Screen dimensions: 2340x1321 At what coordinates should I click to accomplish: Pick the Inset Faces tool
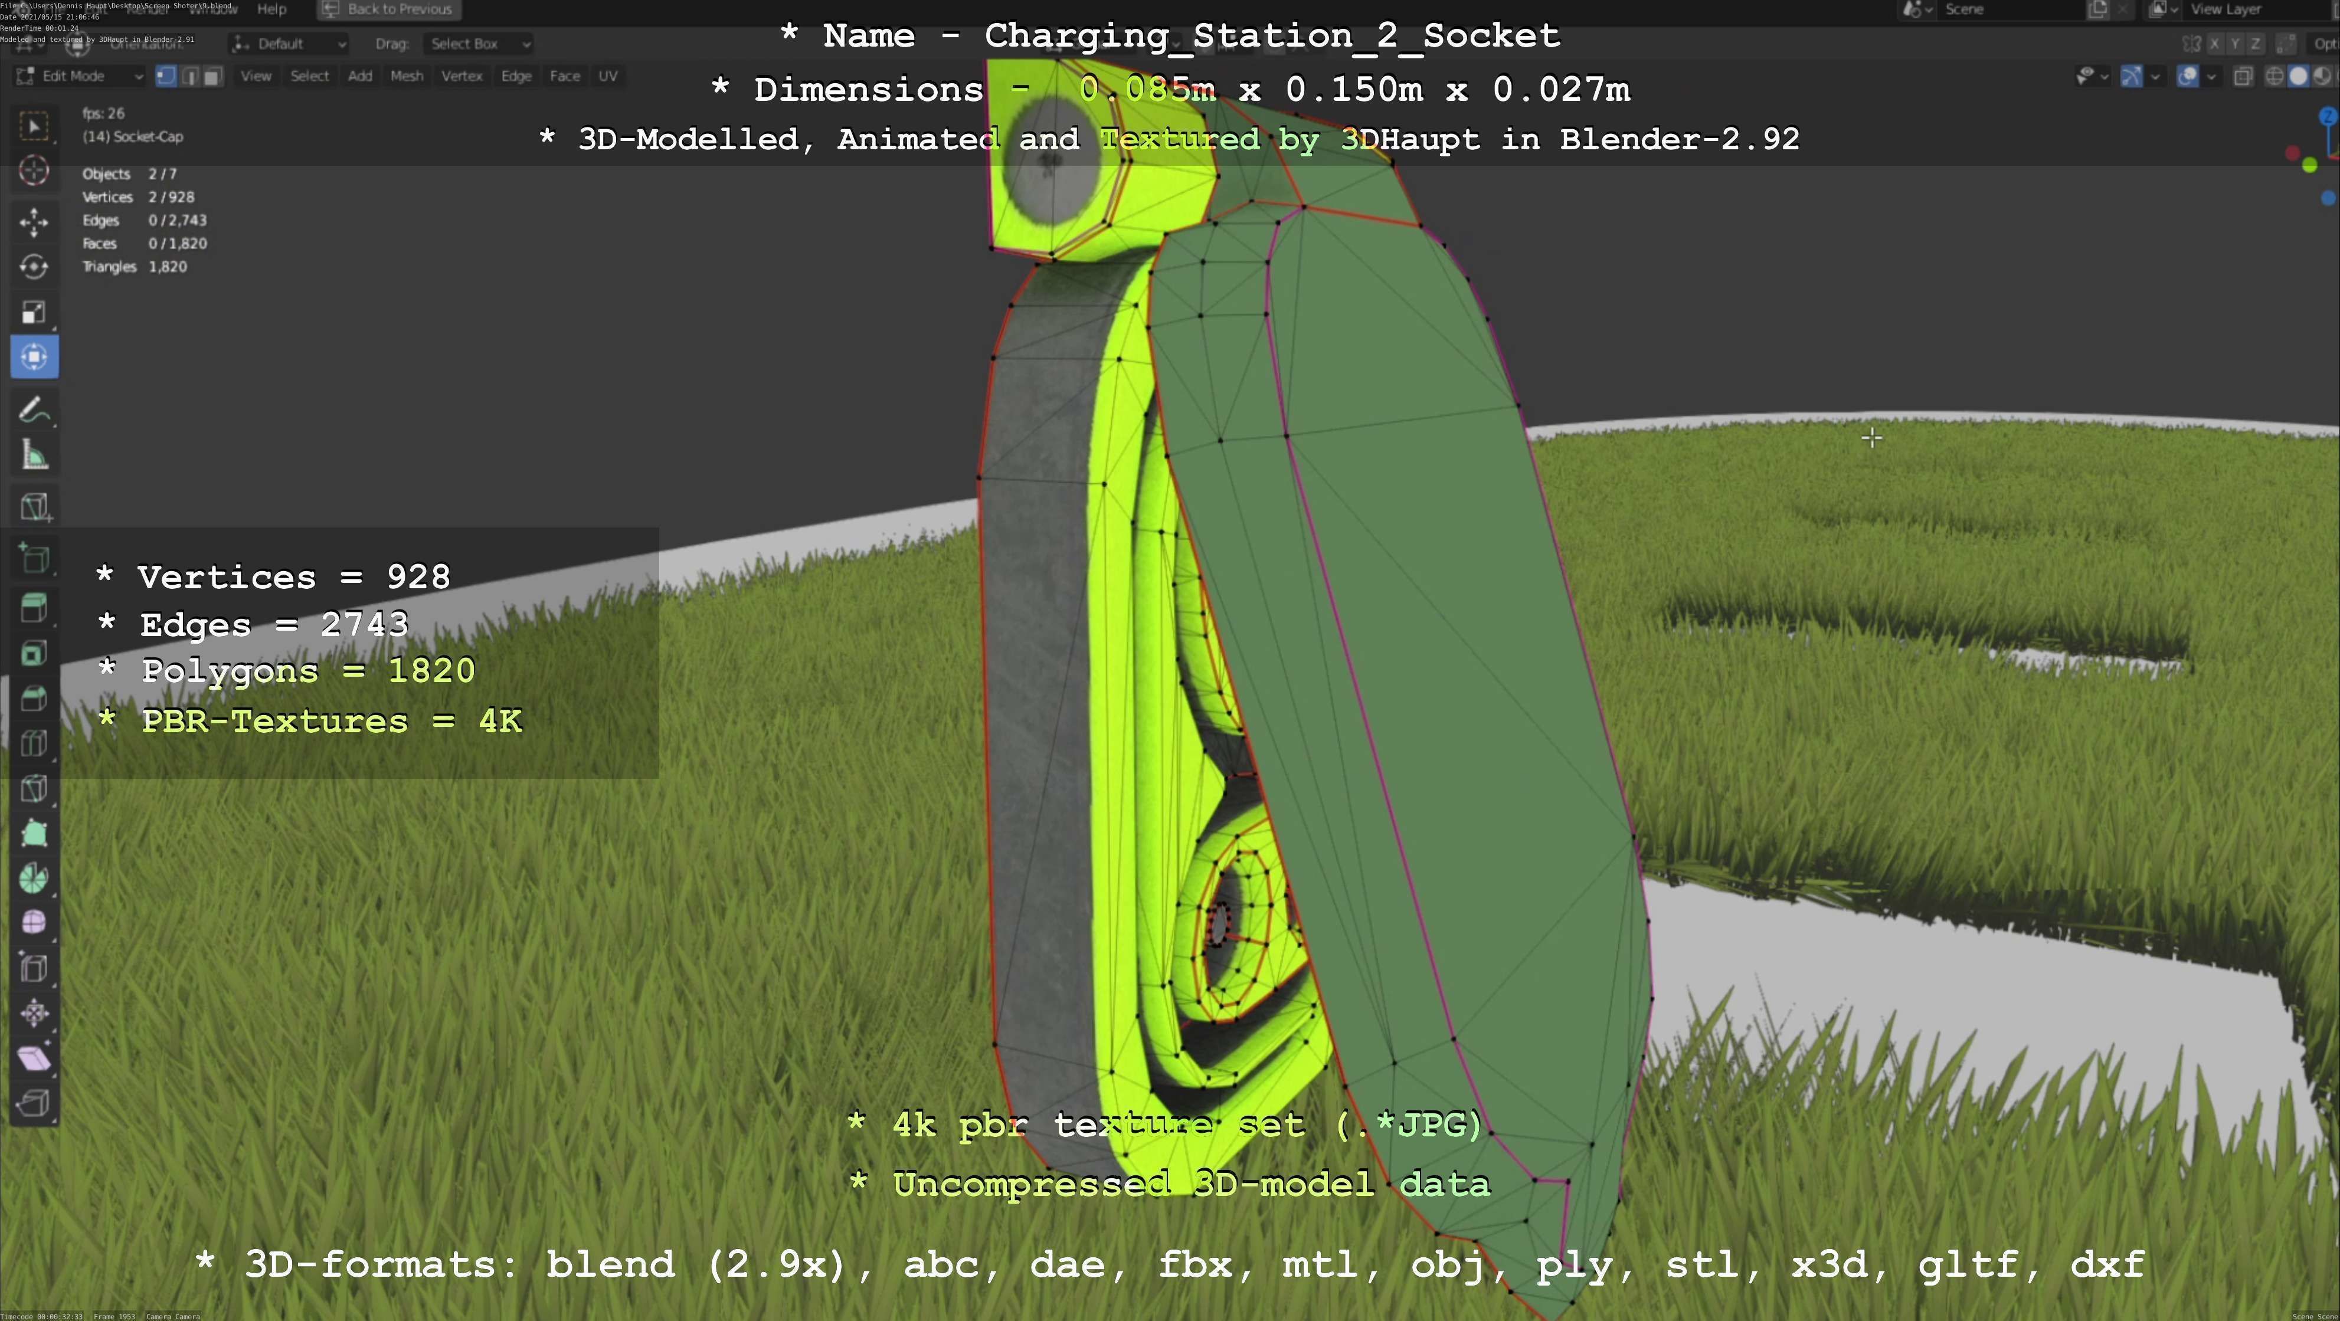click(34, 654)
